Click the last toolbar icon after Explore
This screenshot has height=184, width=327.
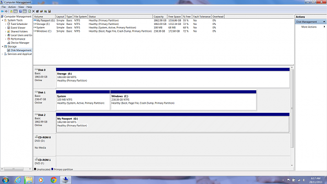coord(49,11)
